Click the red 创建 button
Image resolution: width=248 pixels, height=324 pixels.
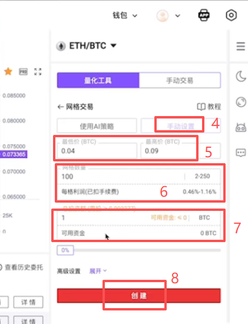tap(139, 296)
